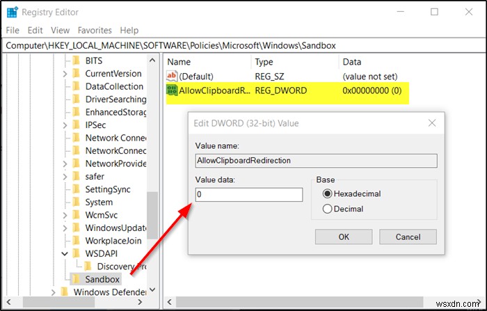This screenshot has width=487, height=311.
Task: Select the WcmSvc folder icon
Action: [x=76, y=215]
